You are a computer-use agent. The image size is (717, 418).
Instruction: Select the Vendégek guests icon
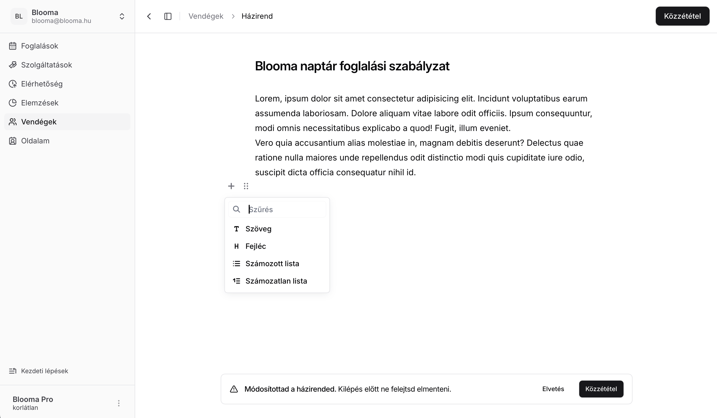click(x=13, y=122)
